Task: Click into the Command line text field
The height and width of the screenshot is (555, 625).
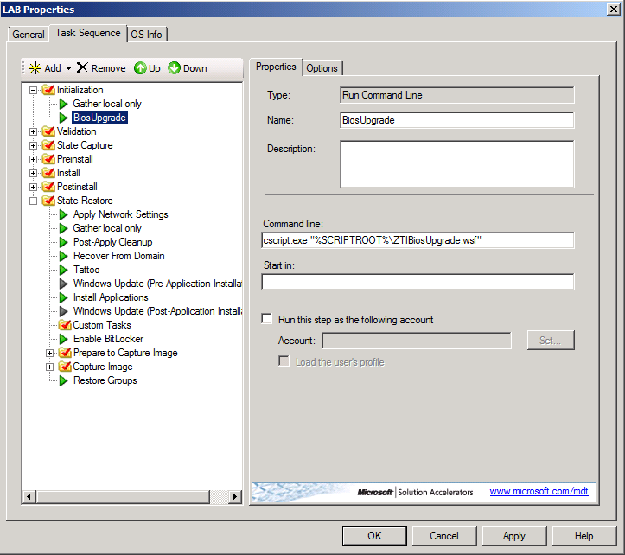Action: [418, 240]
